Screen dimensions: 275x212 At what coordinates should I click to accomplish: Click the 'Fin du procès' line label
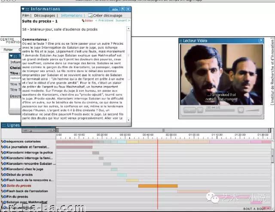click(x=17, y=196)
